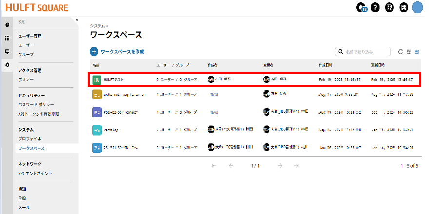Viewport: 429px width, 214px height.
Task: Open the ユーザー menu item
Action: pyautogui.click(x=26, y=45)
